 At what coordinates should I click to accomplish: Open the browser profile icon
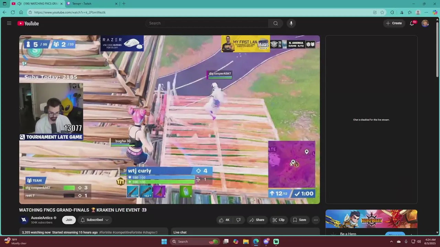point(418,12)
